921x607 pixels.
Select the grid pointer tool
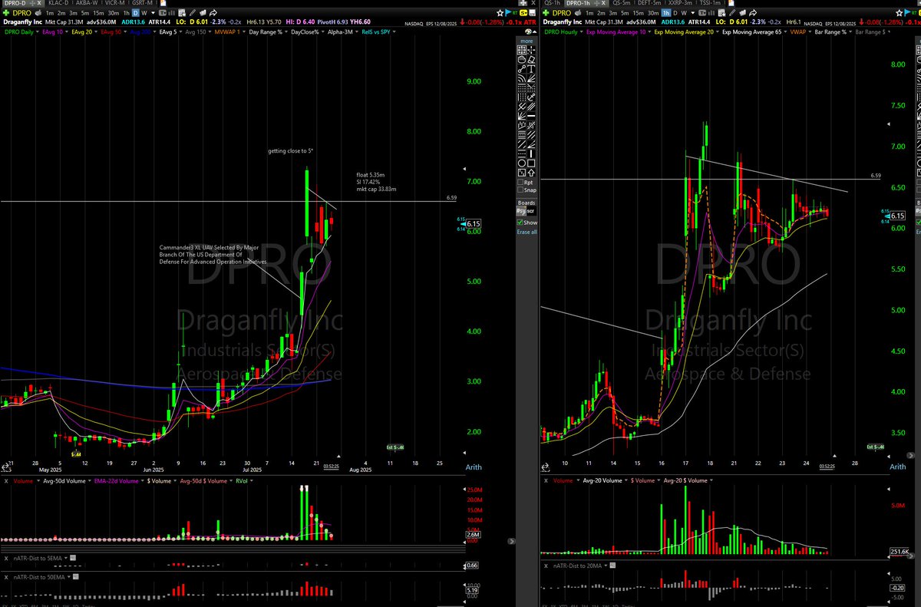[x=521, y=49]
